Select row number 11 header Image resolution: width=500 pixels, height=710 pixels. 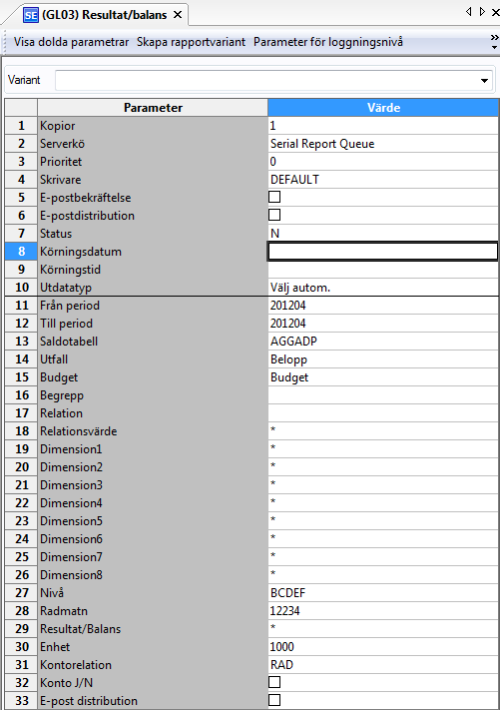pyautogui.click(x=21, y=306)
